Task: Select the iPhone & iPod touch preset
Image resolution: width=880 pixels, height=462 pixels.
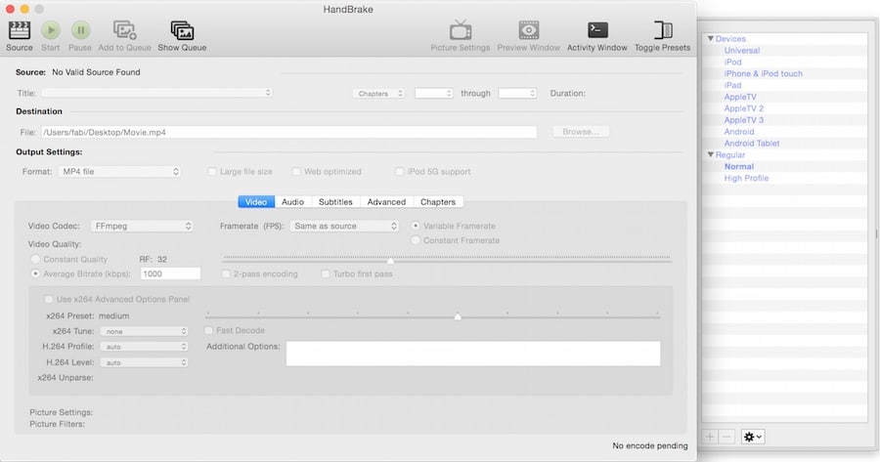Action: pos(764,73)
